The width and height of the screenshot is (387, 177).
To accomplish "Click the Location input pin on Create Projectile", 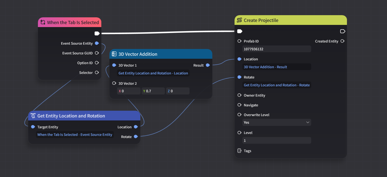I will pos(239,59).
